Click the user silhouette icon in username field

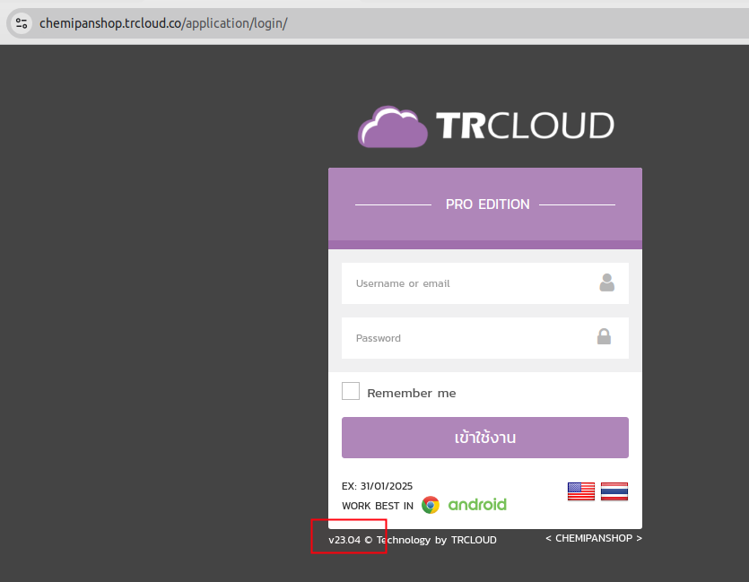point(606,282)
